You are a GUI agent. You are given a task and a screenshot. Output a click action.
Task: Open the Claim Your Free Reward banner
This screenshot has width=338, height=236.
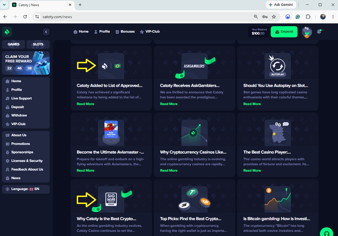click(26, 63)
